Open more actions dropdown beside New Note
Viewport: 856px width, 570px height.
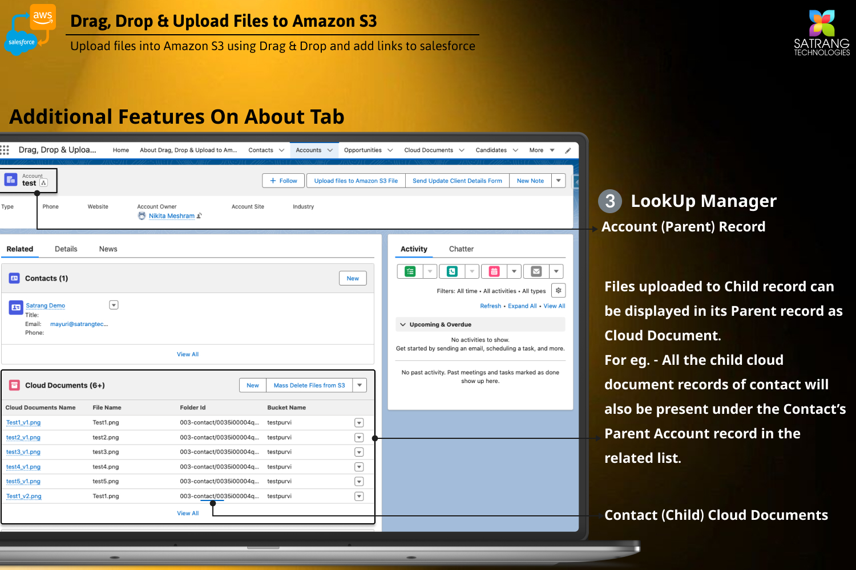click(x=559, y=181)
